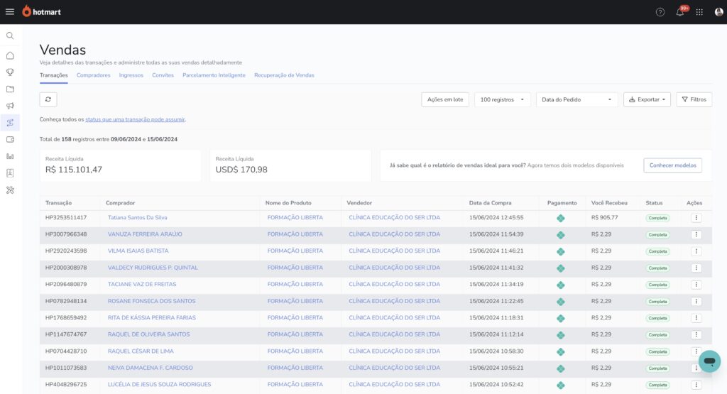The width and height of the screenshot is (727, 394).
Task: Switch to the Convites tab
Action: [163, 75]
